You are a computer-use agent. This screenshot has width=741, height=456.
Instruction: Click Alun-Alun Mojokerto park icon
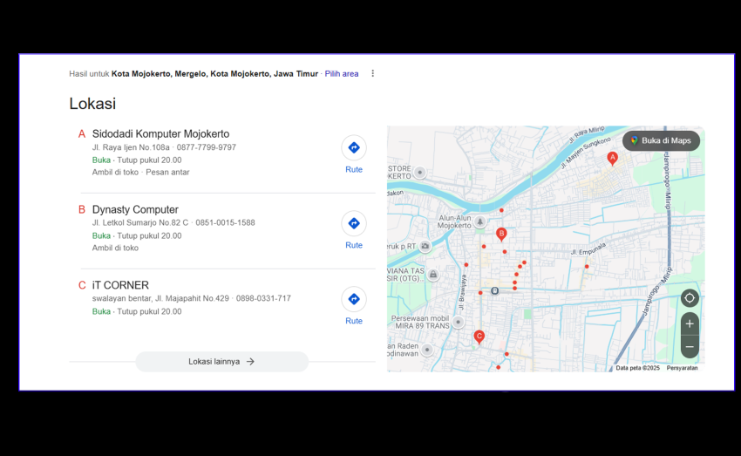click(x=480, y=221)
